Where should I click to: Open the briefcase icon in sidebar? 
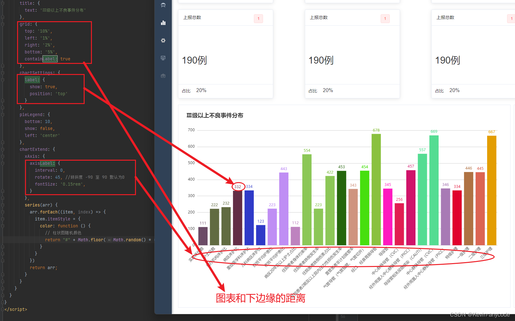[x=163, y=76]
